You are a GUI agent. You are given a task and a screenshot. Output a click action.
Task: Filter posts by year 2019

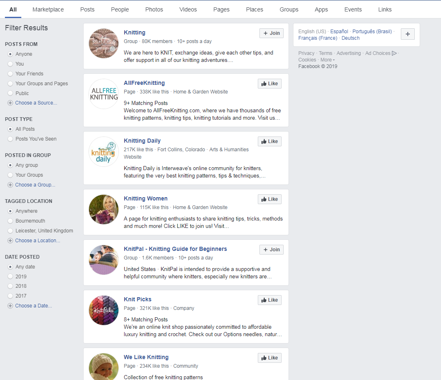point(10,276)
